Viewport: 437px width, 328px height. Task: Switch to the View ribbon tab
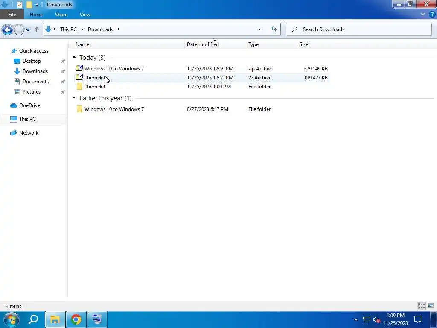coord(85,15)
